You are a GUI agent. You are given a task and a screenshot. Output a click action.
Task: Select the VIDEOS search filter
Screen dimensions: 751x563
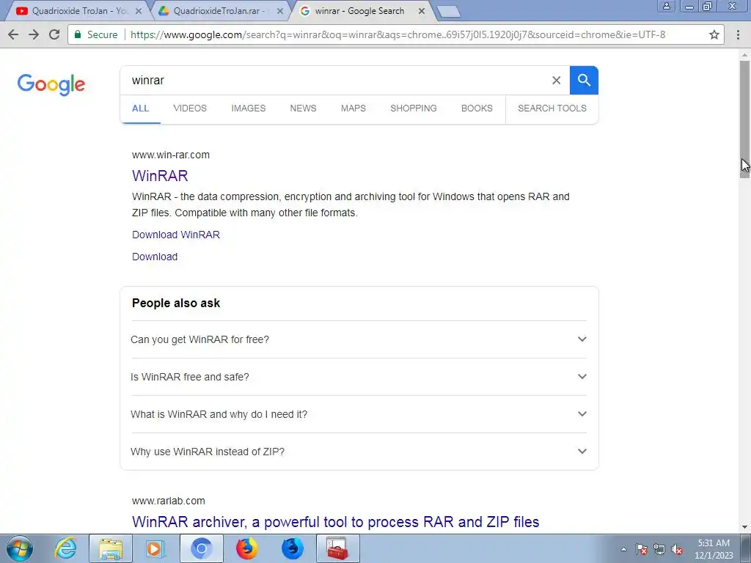190,108
